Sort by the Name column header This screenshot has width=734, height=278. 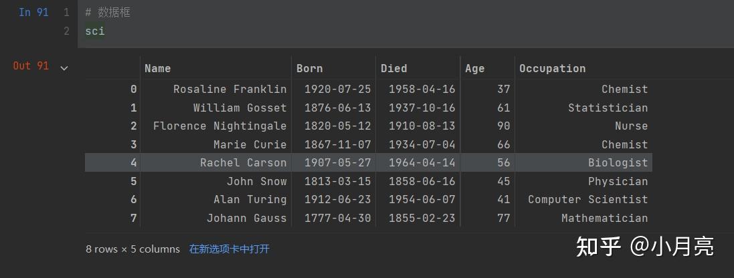pyautogui.click(x=157, y=68)
